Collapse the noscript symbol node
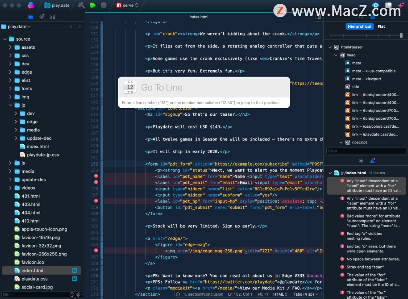Viewport: 408px width, 299px height. click(x=341, y=142)
